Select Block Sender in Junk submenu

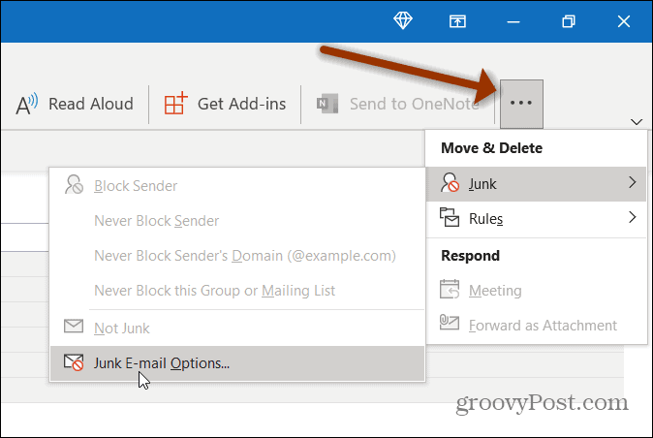[x=237, y=186]
